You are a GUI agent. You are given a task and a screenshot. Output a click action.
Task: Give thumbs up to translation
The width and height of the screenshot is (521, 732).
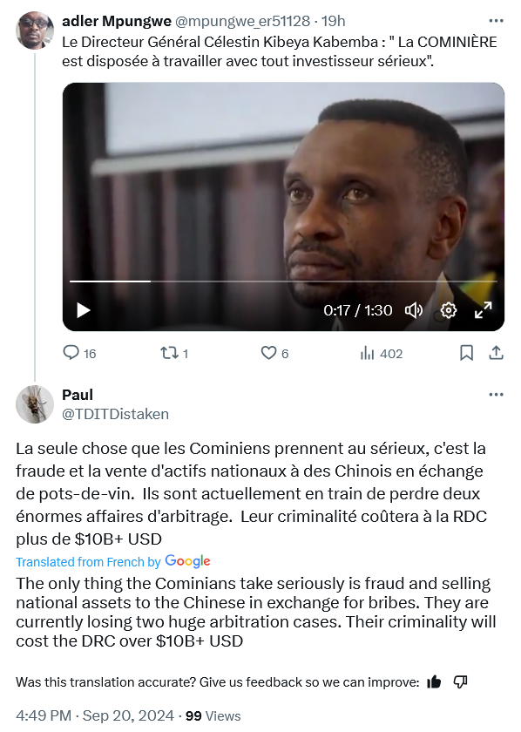point(434,682)
